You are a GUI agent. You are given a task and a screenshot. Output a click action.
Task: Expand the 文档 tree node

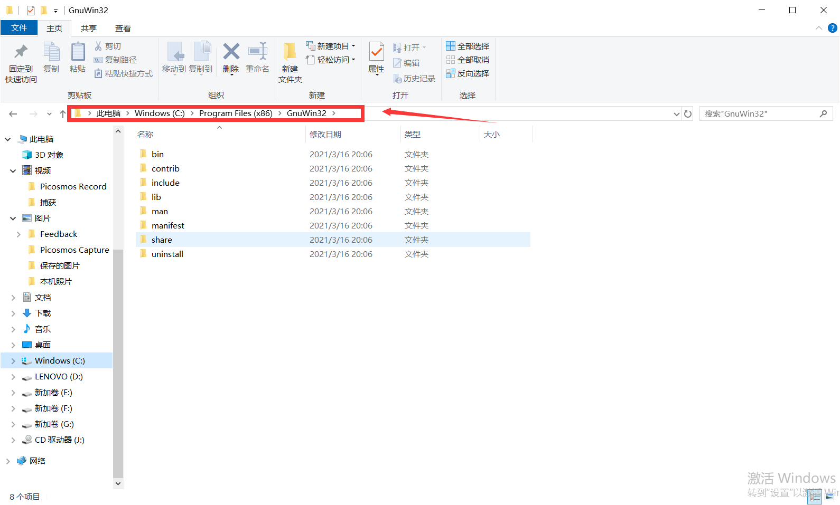(13, 298)
